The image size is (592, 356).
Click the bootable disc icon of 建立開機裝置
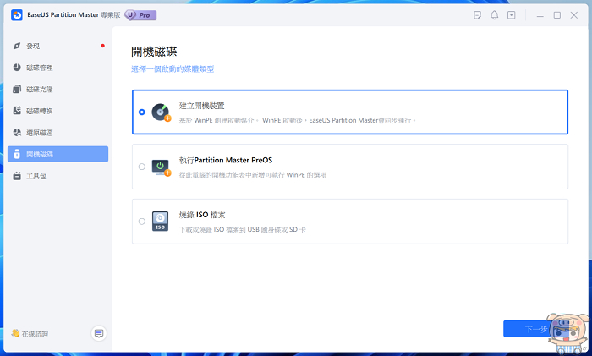coord(160,112)
